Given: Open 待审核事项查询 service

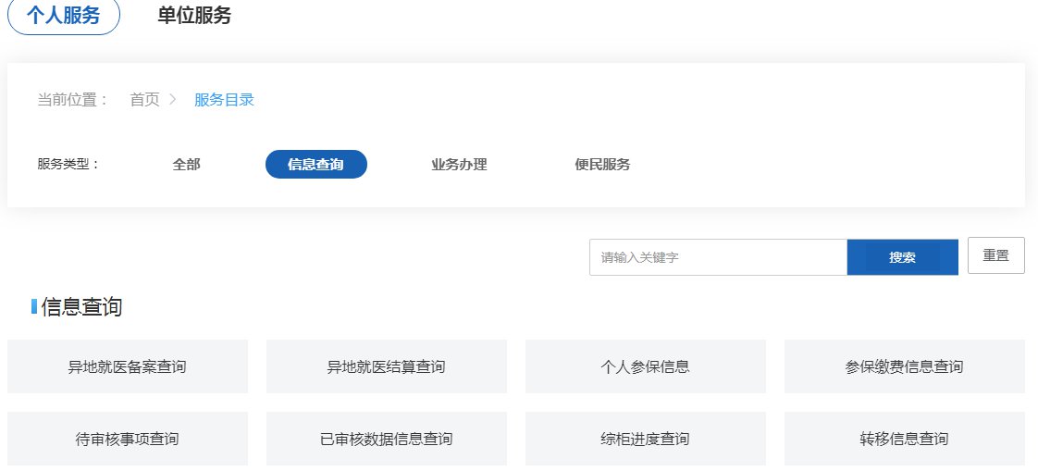Looking at the screenshot, I should [128, 439].
